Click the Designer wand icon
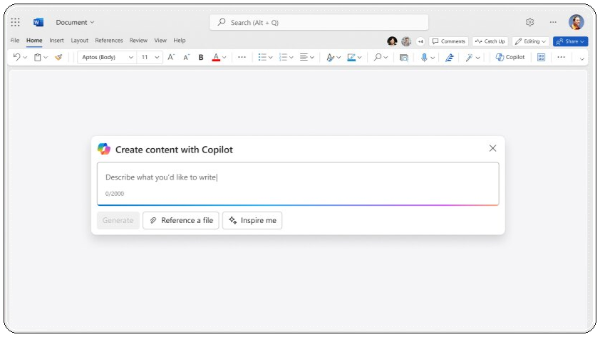The image size is (600, 337). [469, 58]
